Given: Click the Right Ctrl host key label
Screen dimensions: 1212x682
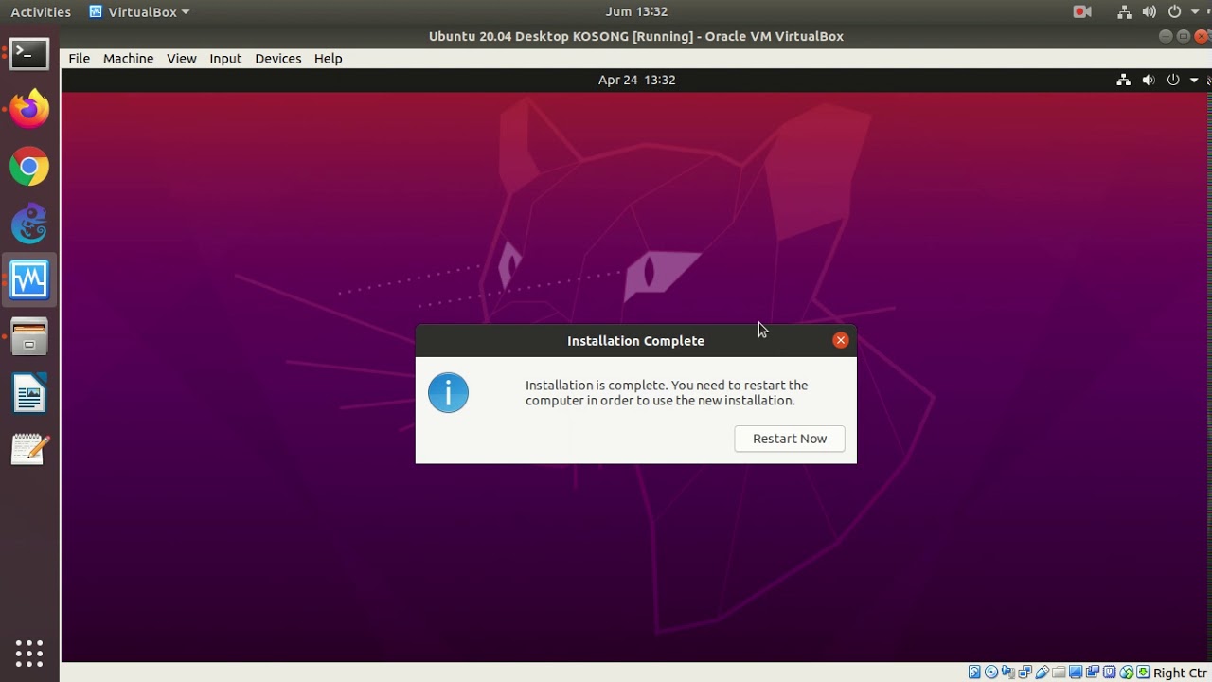Looking at the screenshot, I should 1181,673.
